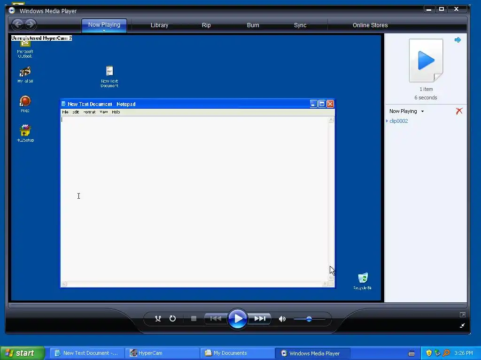Click the recorded Notepad horizontal scrollbar left arrow

coord(64,284)
